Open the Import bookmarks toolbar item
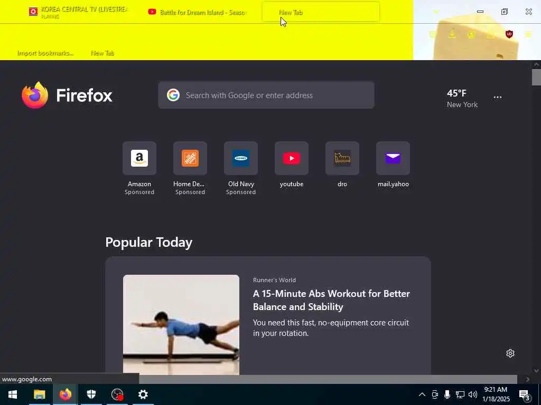 [x=45, y=53]
